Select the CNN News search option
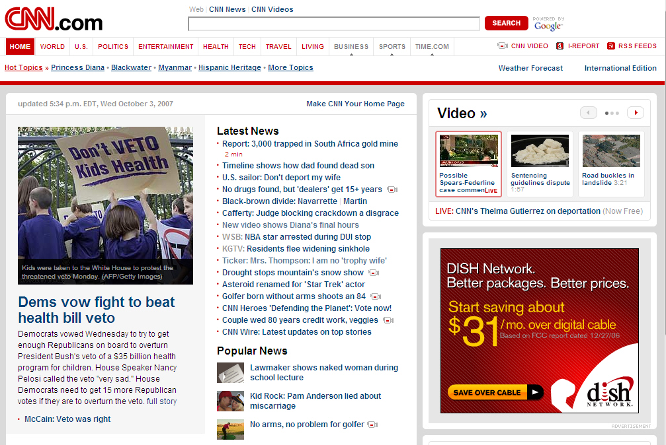This screenshot has height=445, width=666. [x=228, y=9]
